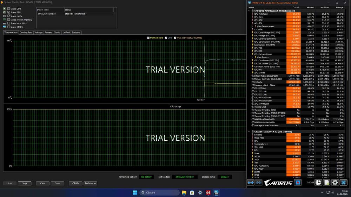Click the monitor icon beside Stress GPU(s)

point(4,27)
